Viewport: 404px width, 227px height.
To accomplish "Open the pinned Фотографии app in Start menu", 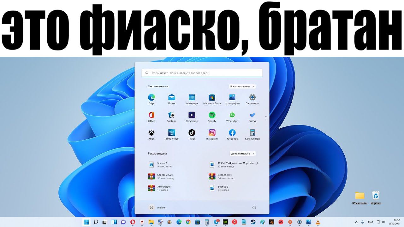I will click(232, 99).
